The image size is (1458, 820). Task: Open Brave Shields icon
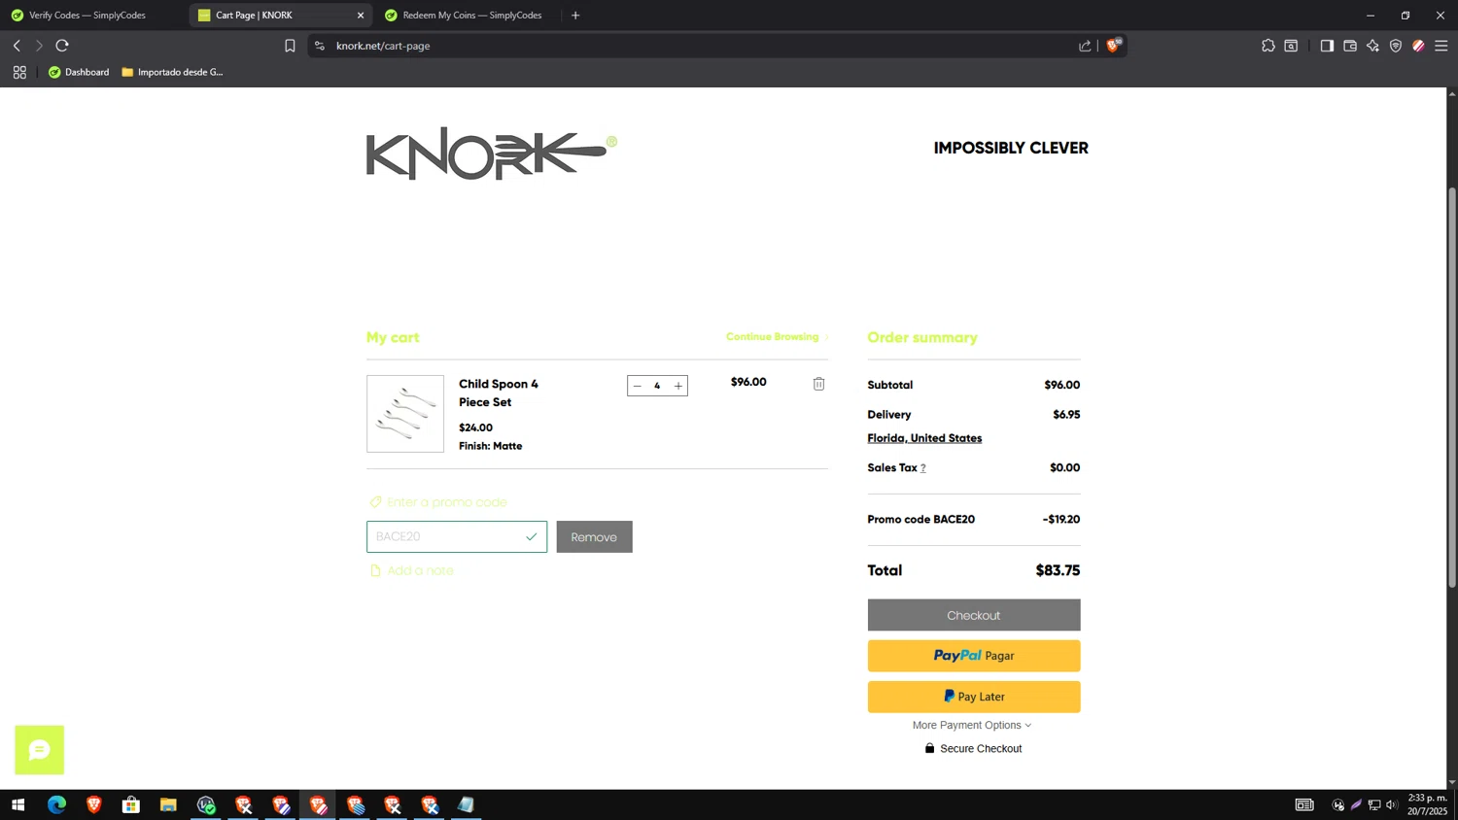(x=1114, y=45)
